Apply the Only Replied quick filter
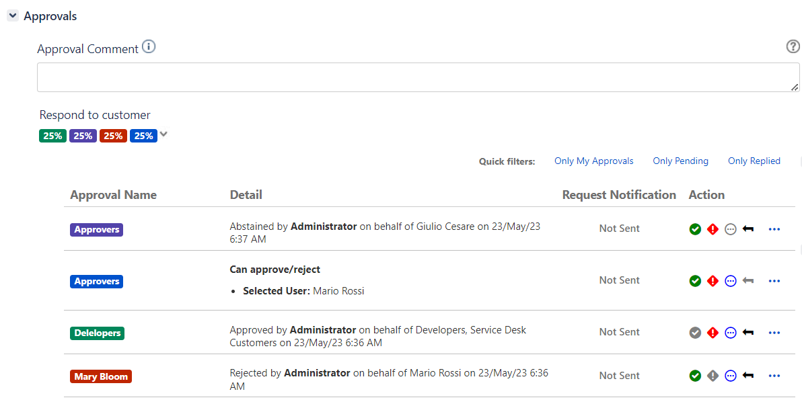 [x=754, y=161]
